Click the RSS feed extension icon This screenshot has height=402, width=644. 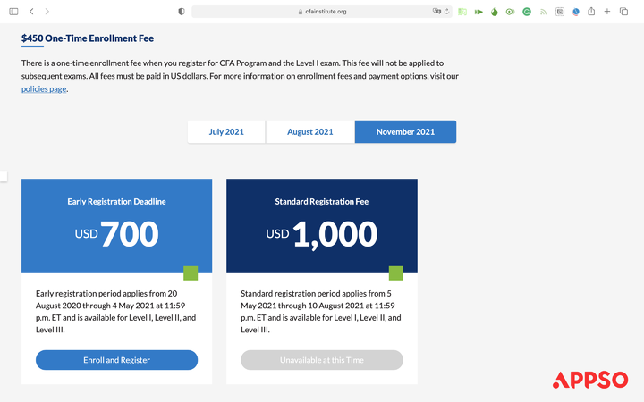pos(544,12)
